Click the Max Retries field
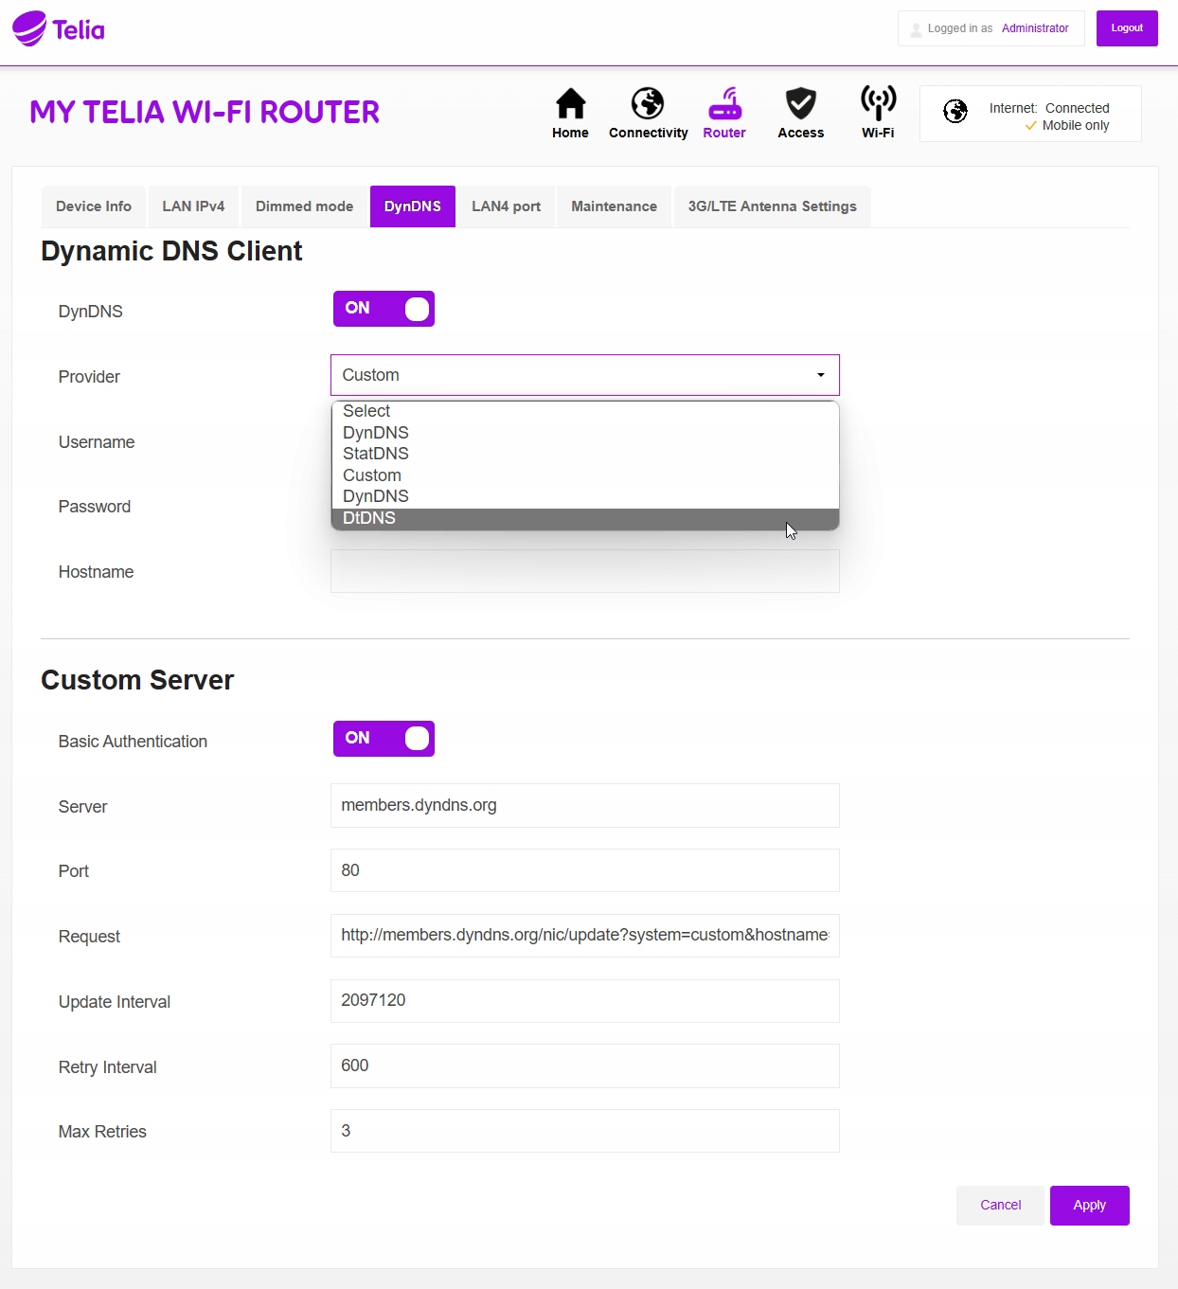 585,1131
